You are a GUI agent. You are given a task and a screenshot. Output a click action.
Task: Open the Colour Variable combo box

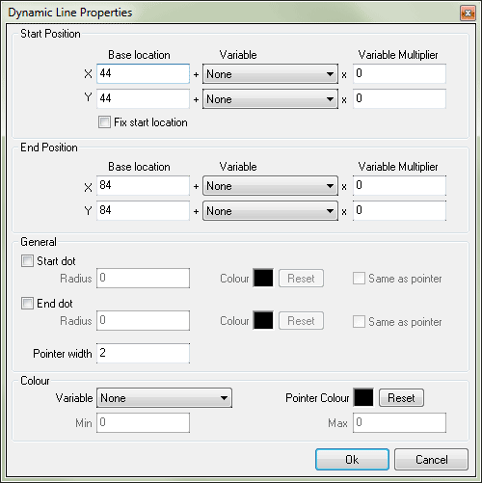(x=164, y=398)
